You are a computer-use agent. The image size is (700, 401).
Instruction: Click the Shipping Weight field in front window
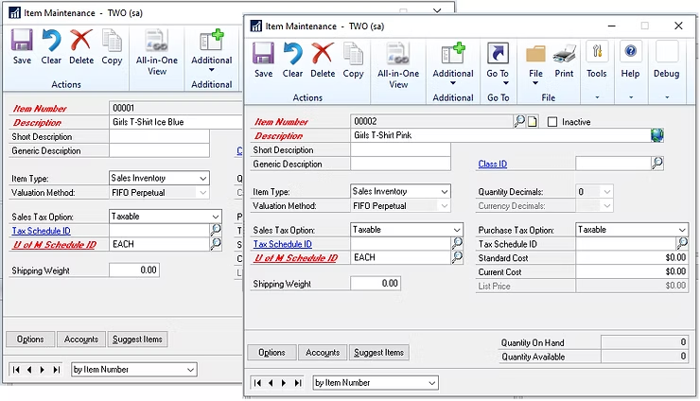coord(375,284)
